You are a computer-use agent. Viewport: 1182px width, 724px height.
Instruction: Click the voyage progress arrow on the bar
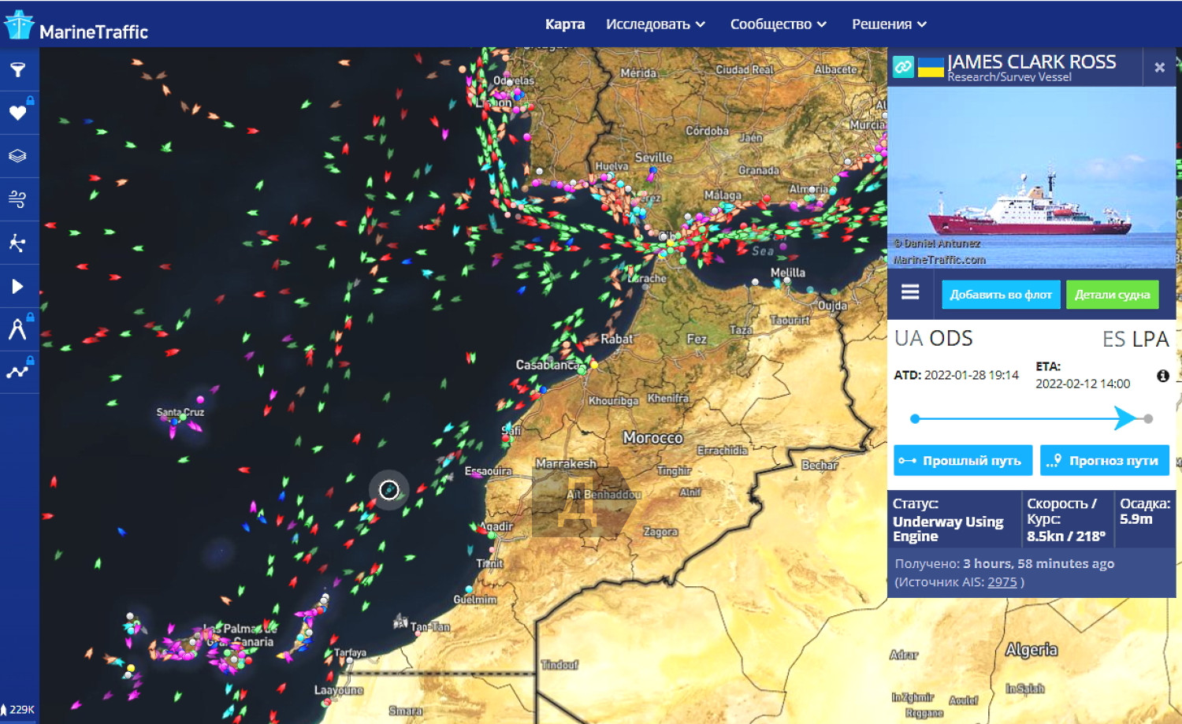(x=1125, y=418)
